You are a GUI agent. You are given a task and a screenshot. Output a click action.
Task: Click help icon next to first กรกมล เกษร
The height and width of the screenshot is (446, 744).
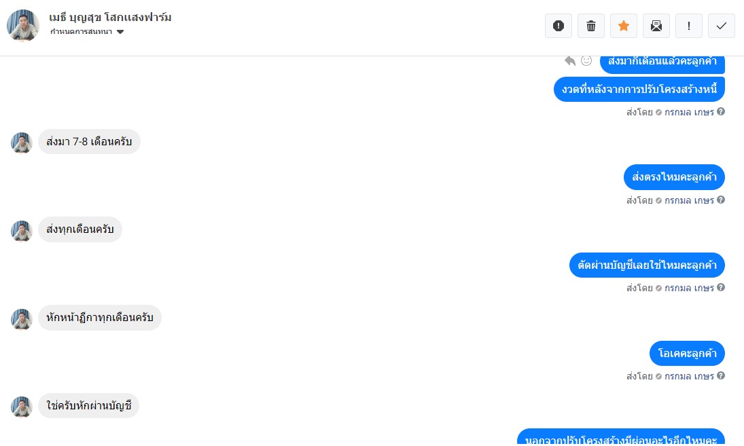click(x=721, y=112)
